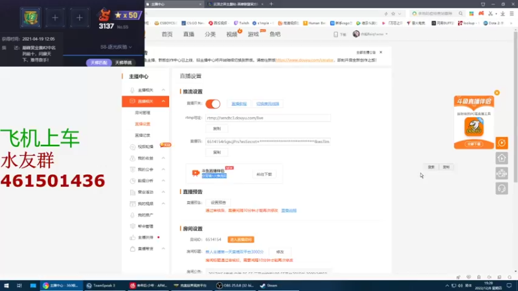Click the shopping bag sidebar icon
This screenshot has height=291, width=518.
tap(133, 249)
